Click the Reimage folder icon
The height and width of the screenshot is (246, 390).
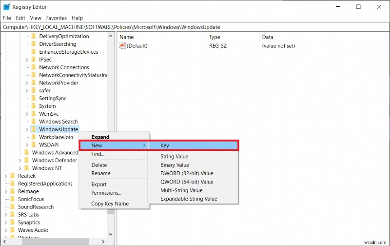pyautogui.click(x=13, y=191)
